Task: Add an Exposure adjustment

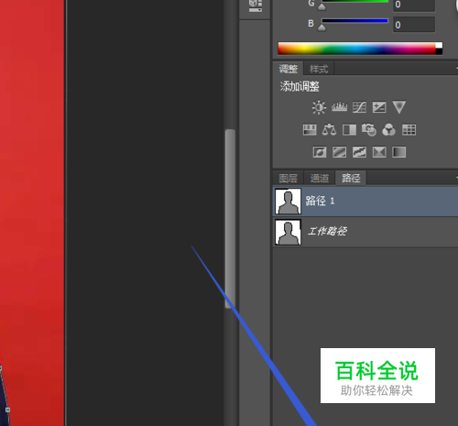Action: click(x=379, y=107)
